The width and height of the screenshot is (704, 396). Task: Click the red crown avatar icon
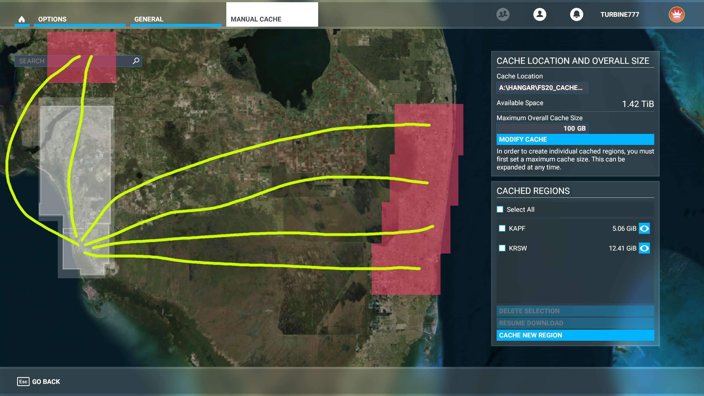pyautogui.click(x=676, y=14)
